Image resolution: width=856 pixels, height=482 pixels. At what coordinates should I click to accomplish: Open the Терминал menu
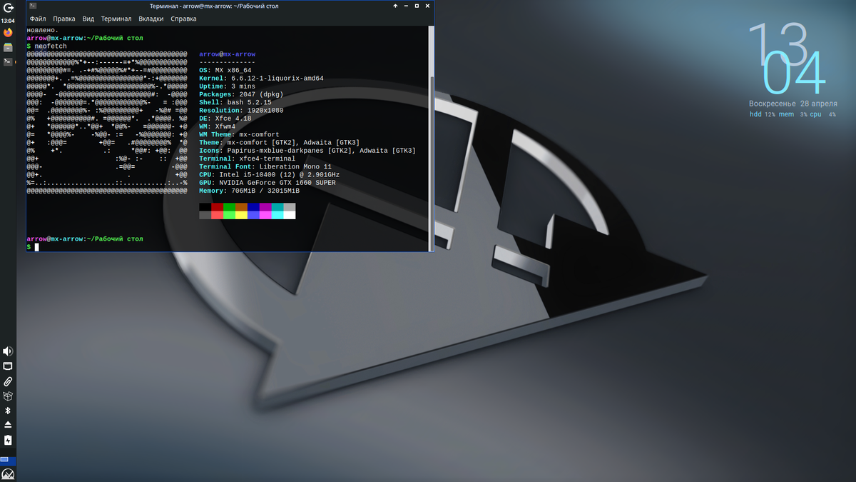coord(116,19)
